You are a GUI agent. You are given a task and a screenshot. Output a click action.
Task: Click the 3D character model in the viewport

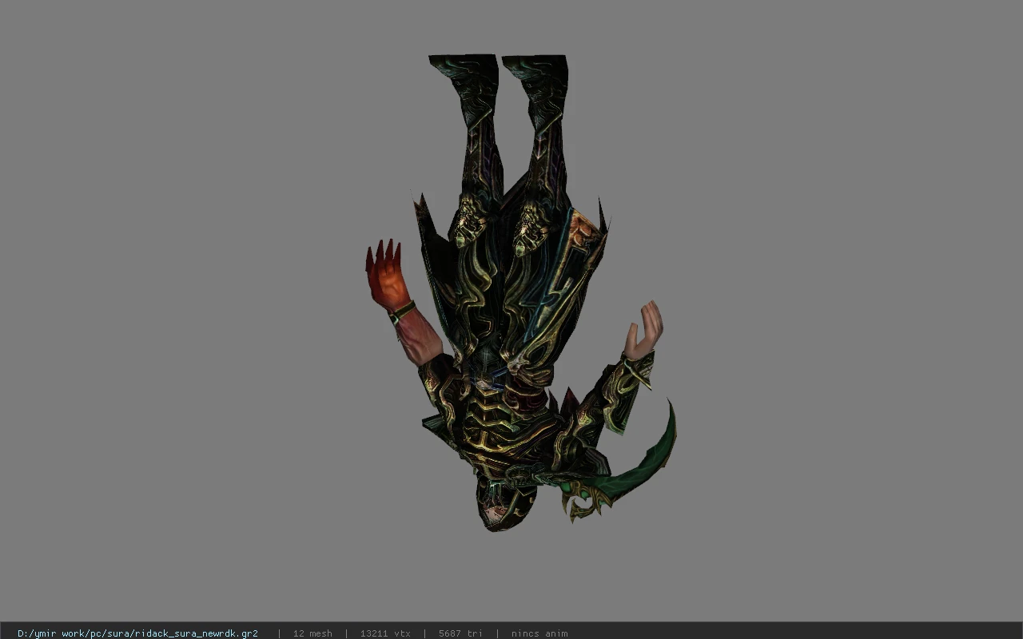[x=519, y=292]
